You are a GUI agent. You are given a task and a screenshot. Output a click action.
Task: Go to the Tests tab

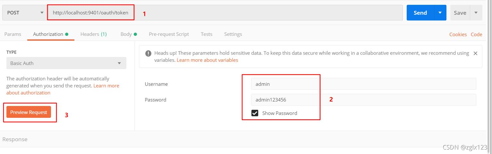pos(207,34)
